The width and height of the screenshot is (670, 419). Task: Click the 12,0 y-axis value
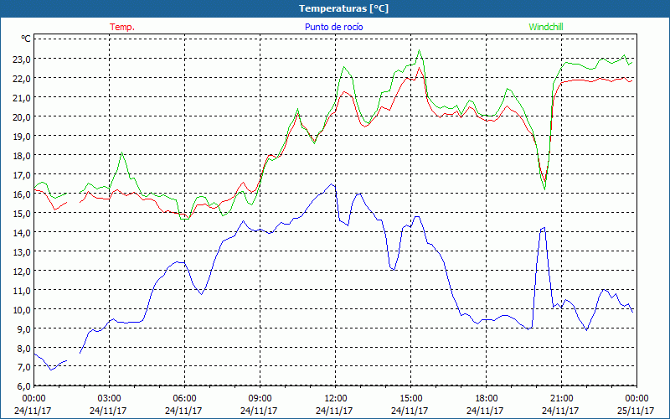[22, 271]
